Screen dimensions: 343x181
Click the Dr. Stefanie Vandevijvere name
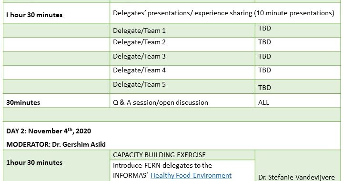[x=296, y=177]
